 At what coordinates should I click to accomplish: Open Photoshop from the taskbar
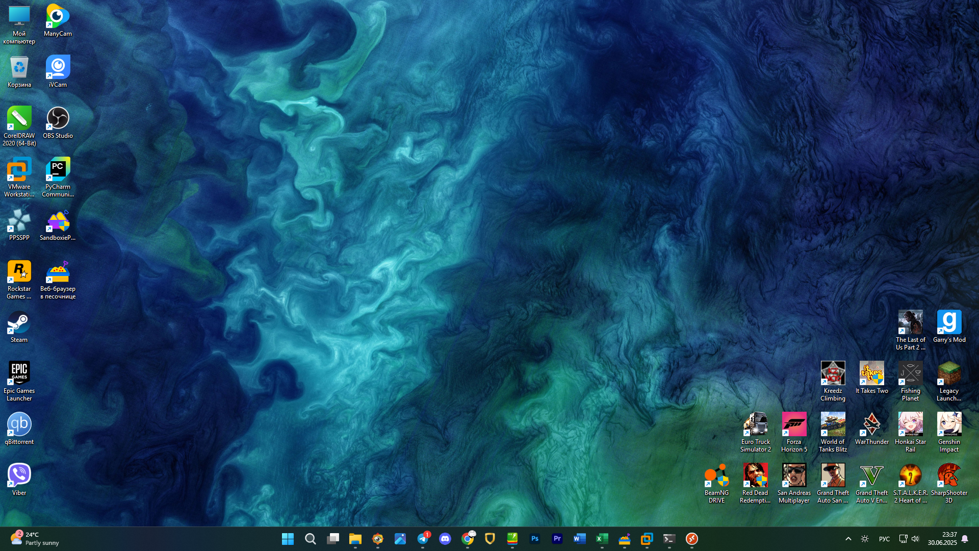pos(535,539)
